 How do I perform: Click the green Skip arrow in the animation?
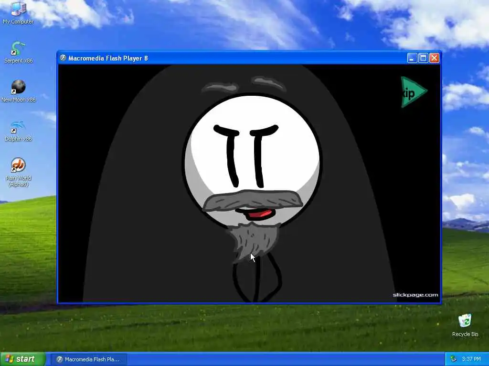coord(414,92)
